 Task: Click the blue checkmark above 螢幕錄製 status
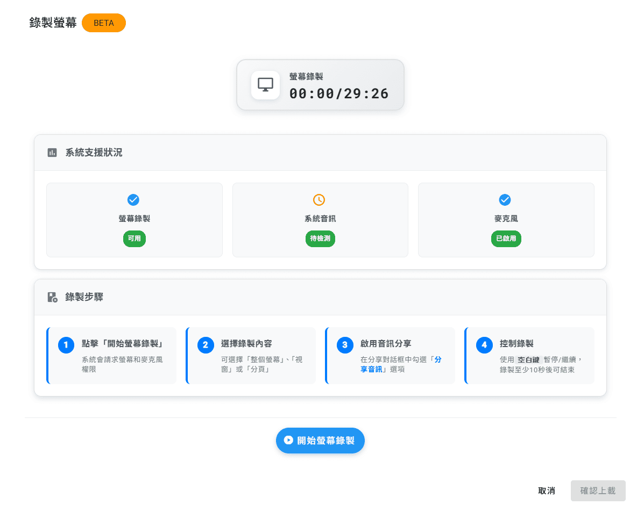coord(133,200)
